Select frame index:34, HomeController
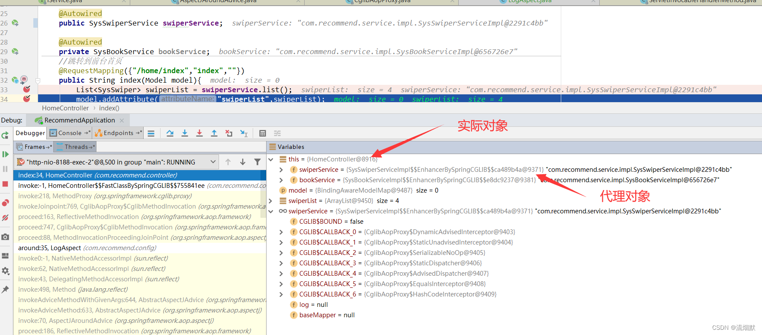The image size is (762, 335). coord(140,175)
